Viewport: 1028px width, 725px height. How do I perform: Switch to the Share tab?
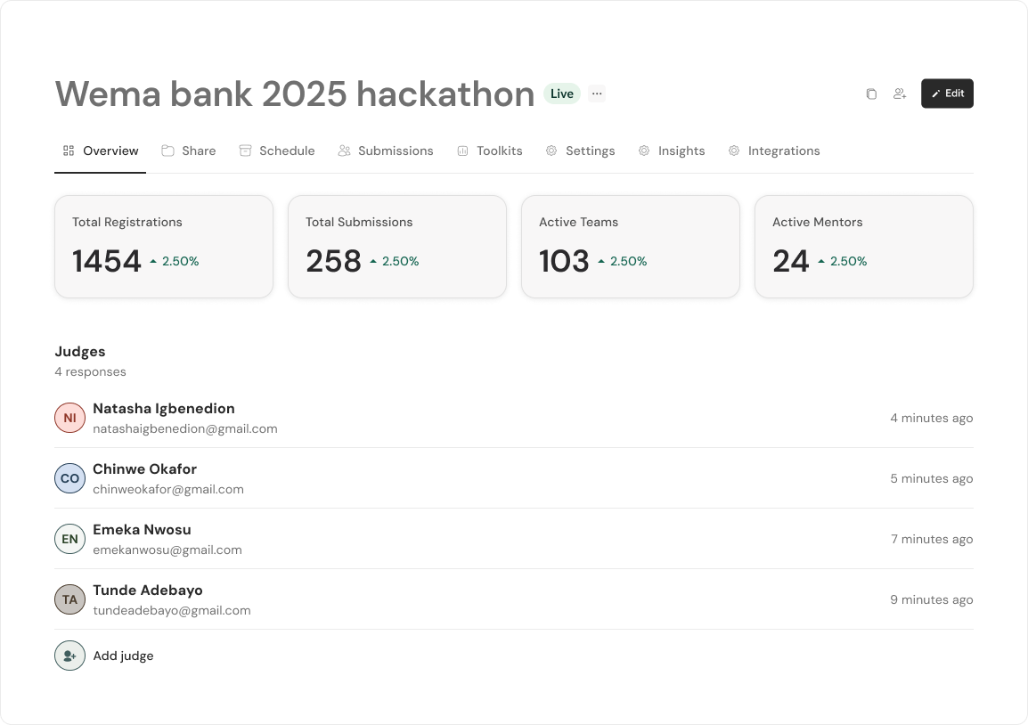point(189,151)
